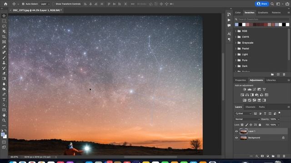Switch to the Patterns tab
The height and width of the screenshot is (163, 291).
[276, 13]
